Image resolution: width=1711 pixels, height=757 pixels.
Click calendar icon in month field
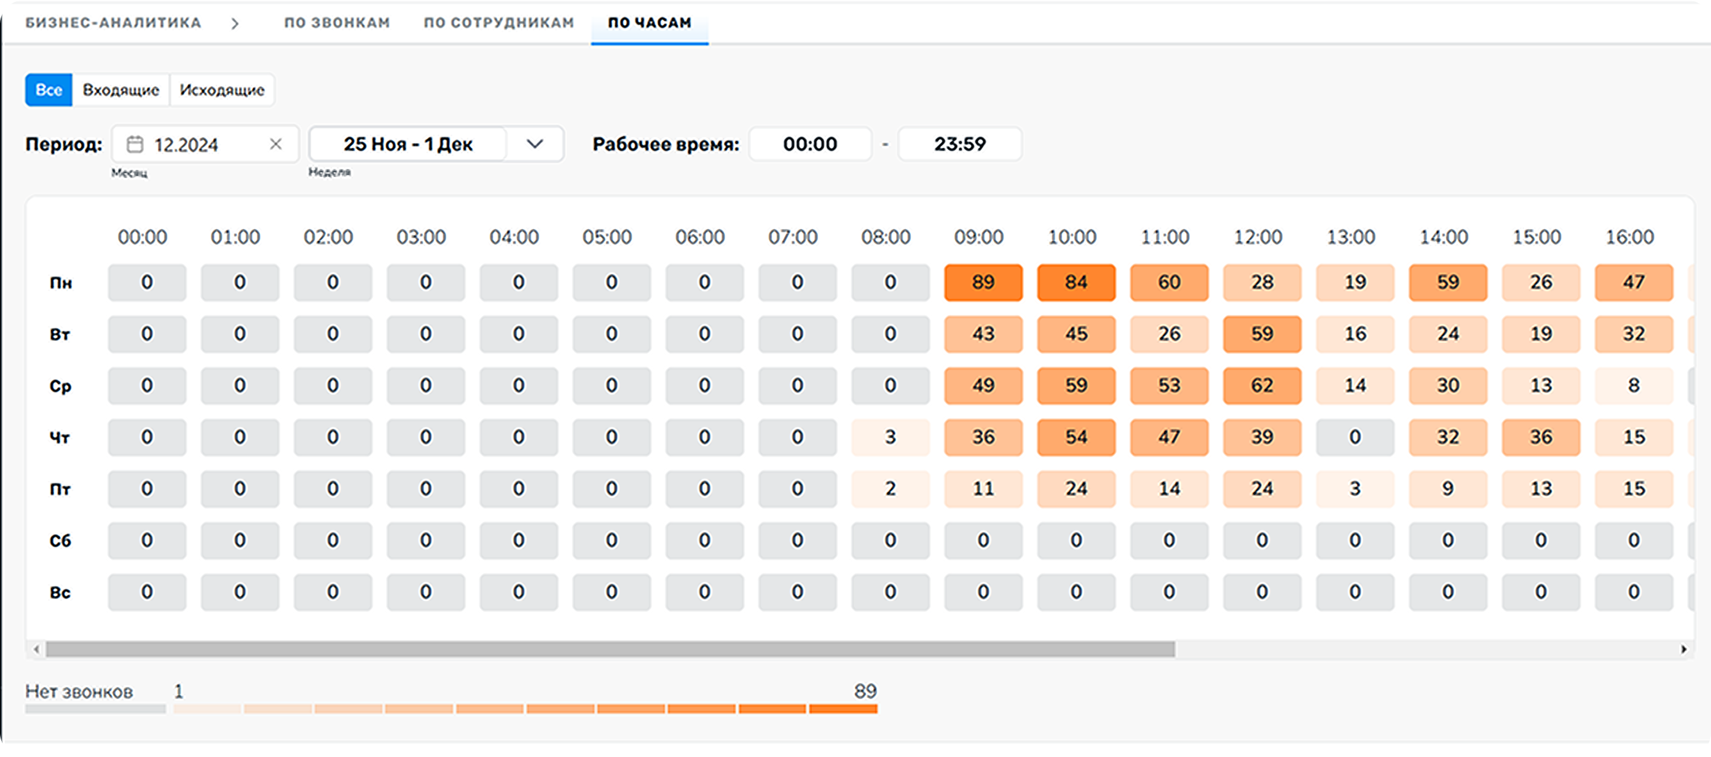click(135, 144)
